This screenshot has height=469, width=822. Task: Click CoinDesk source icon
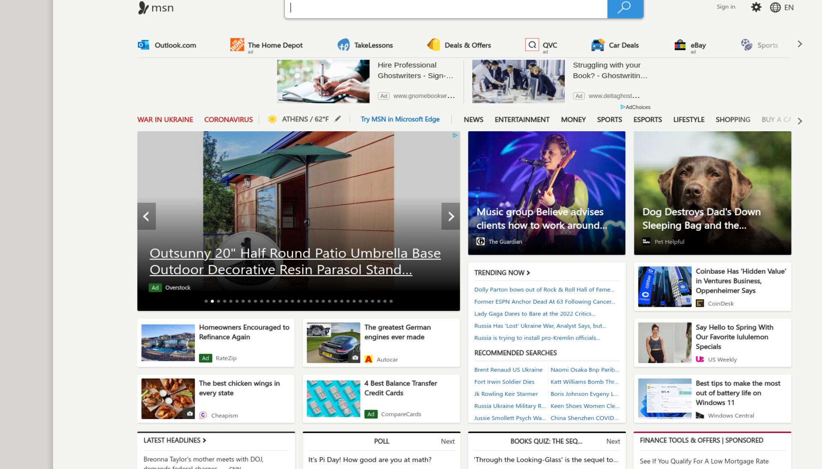pyautogui.click(x=700, y=304)
